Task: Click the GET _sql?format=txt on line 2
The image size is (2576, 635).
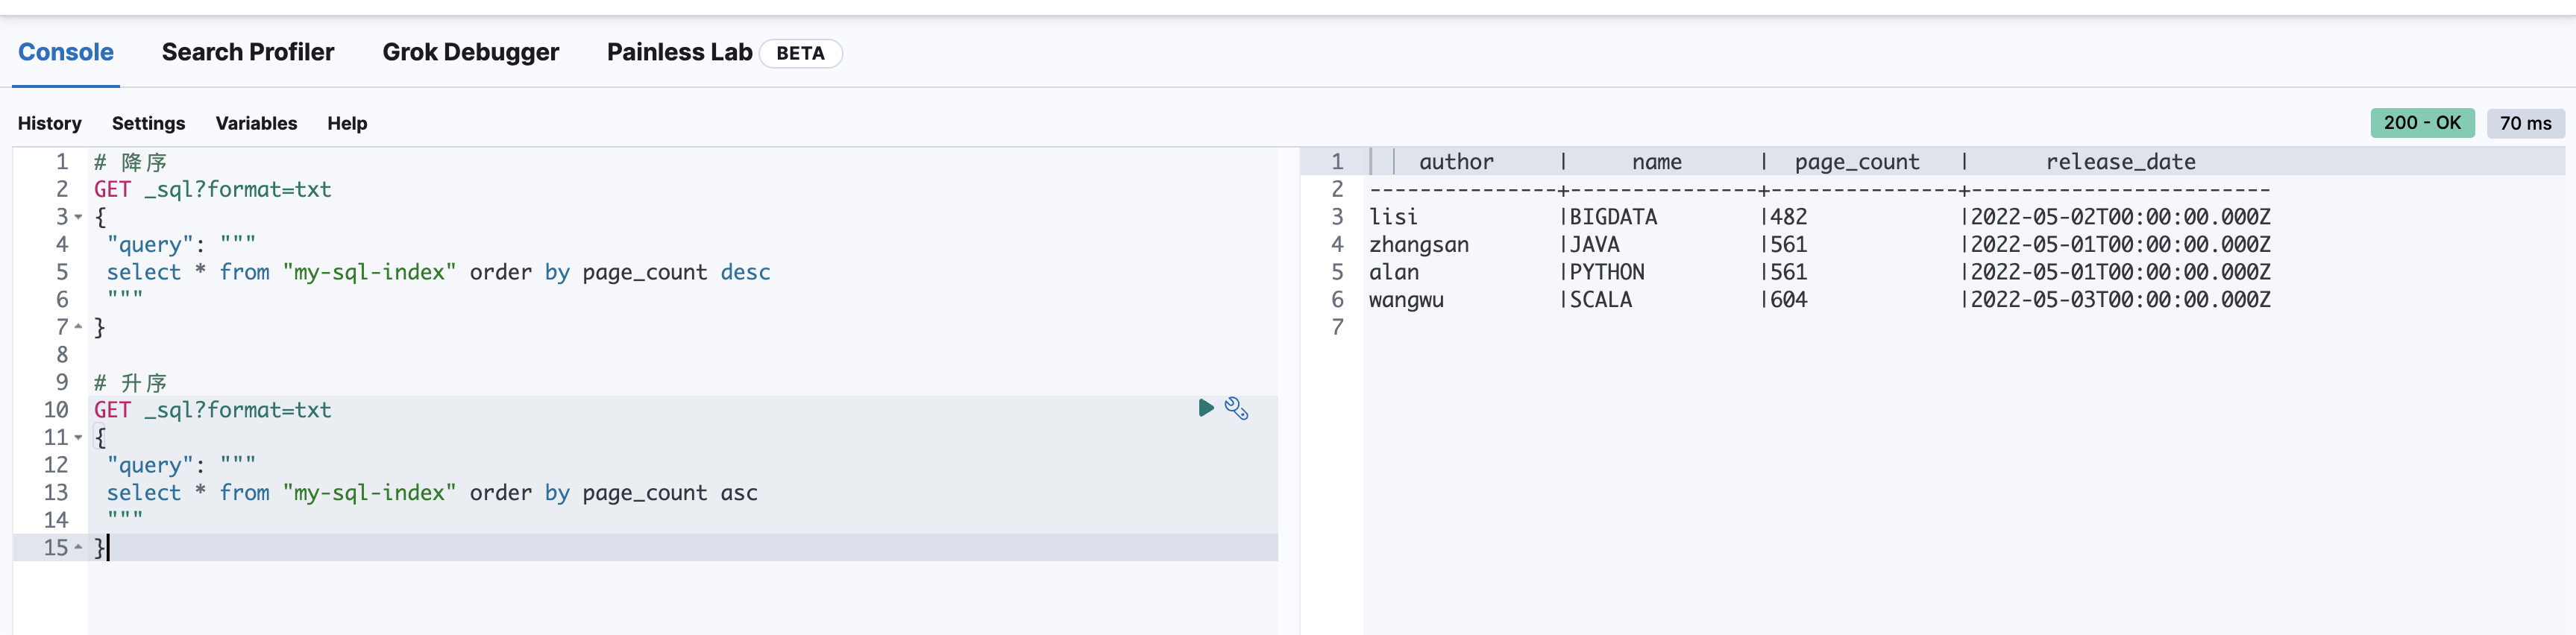Action: click(x=212, y=189)
